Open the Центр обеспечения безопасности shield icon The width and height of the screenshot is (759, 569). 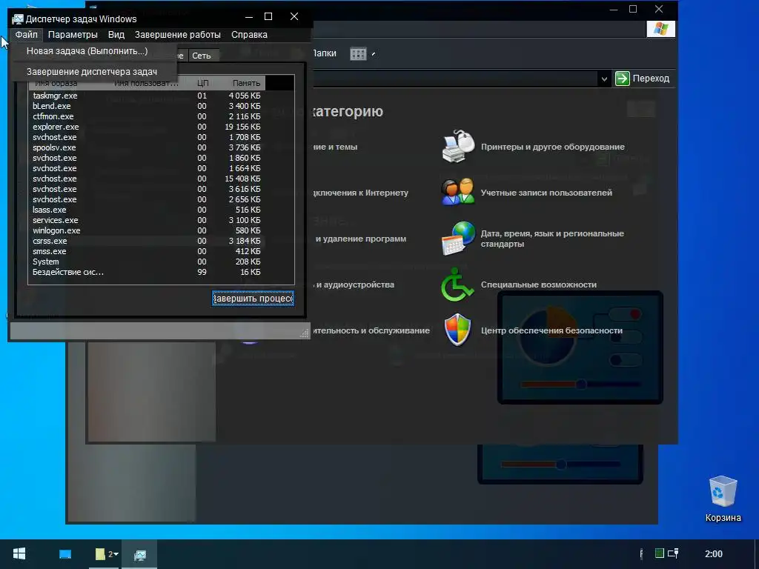coord(457,330)
